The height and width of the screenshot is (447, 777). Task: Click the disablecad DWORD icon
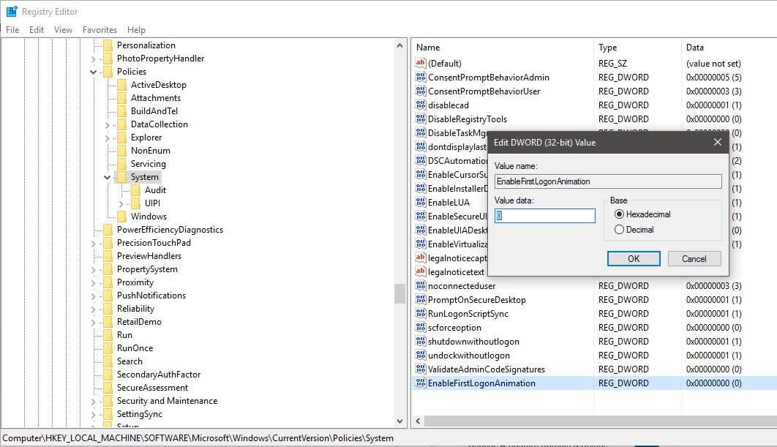pos(420,105)
